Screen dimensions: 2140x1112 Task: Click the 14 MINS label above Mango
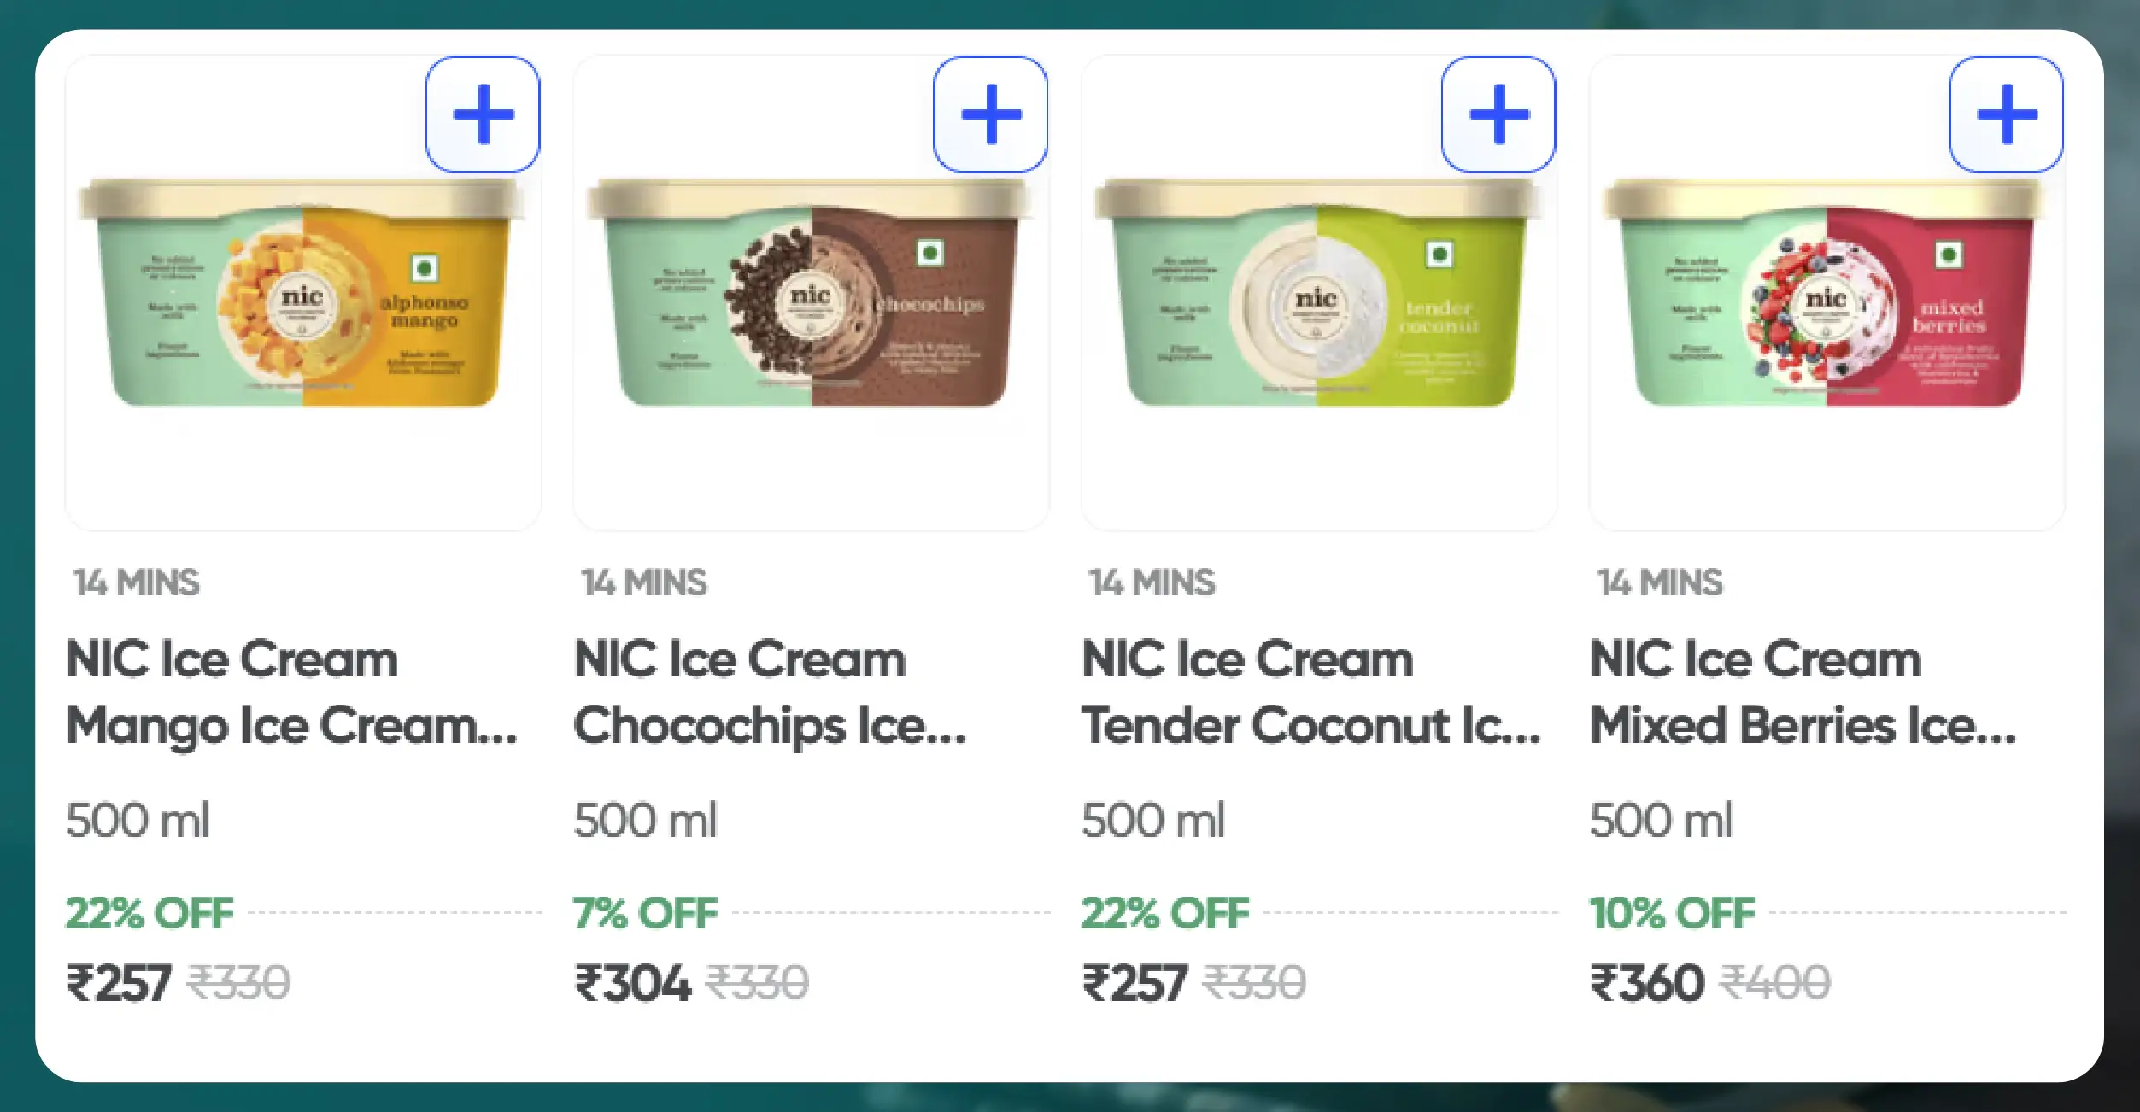pos(136,582)
